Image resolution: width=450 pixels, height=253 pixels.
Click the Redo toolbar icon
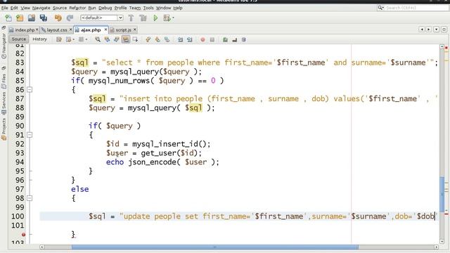coord(70,18)
